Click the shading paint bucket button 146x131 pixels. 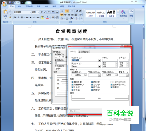coord(62,18)
